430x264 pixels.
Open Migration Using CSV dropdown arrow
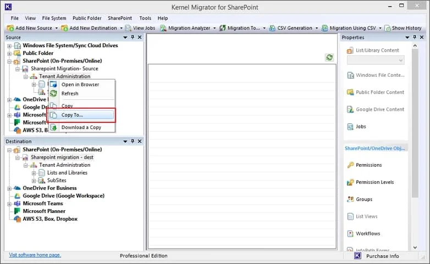point(380,28)
